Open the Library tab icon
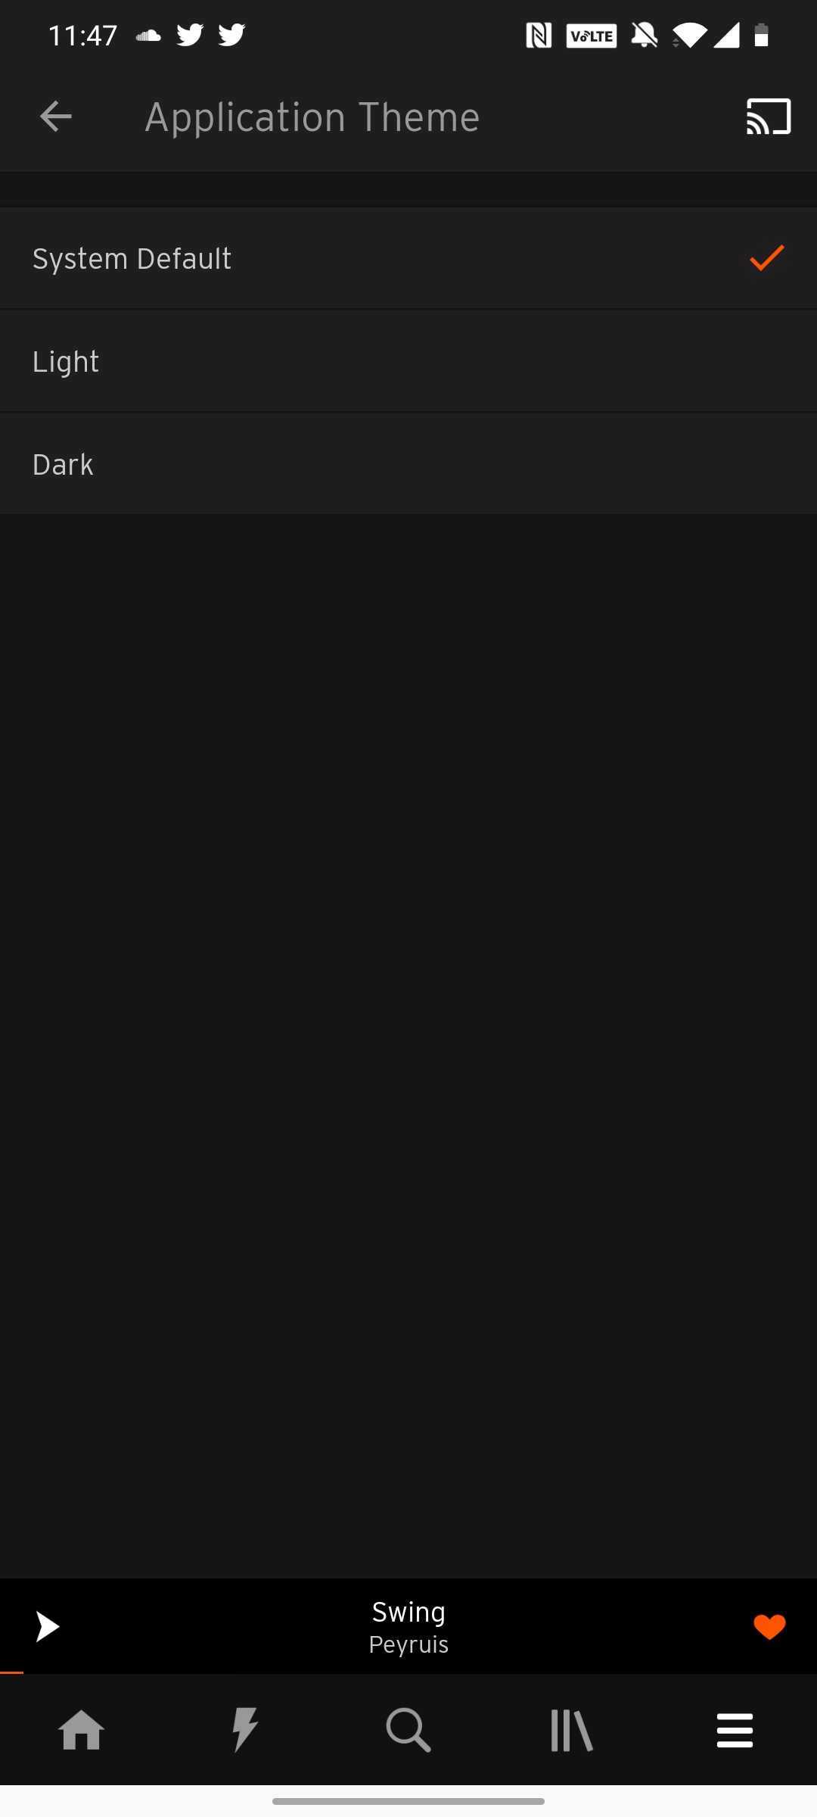 572,1731
